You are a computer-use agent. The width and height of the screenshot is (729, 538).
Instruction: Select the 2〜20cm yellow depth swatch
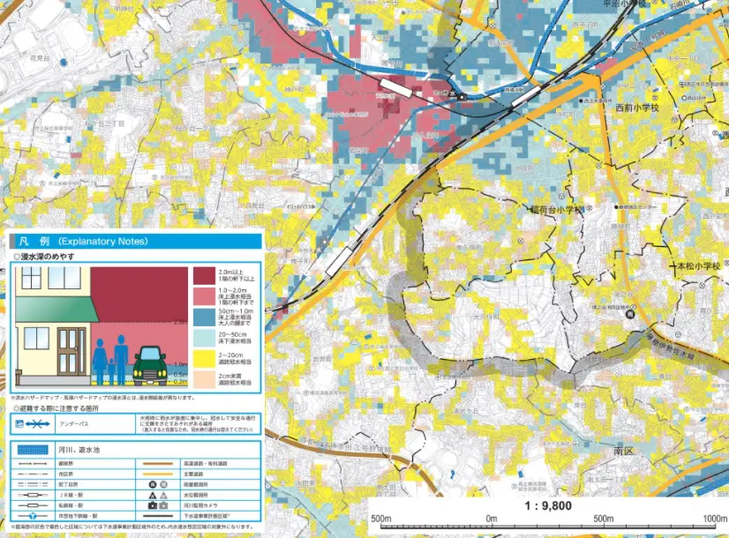202,357
